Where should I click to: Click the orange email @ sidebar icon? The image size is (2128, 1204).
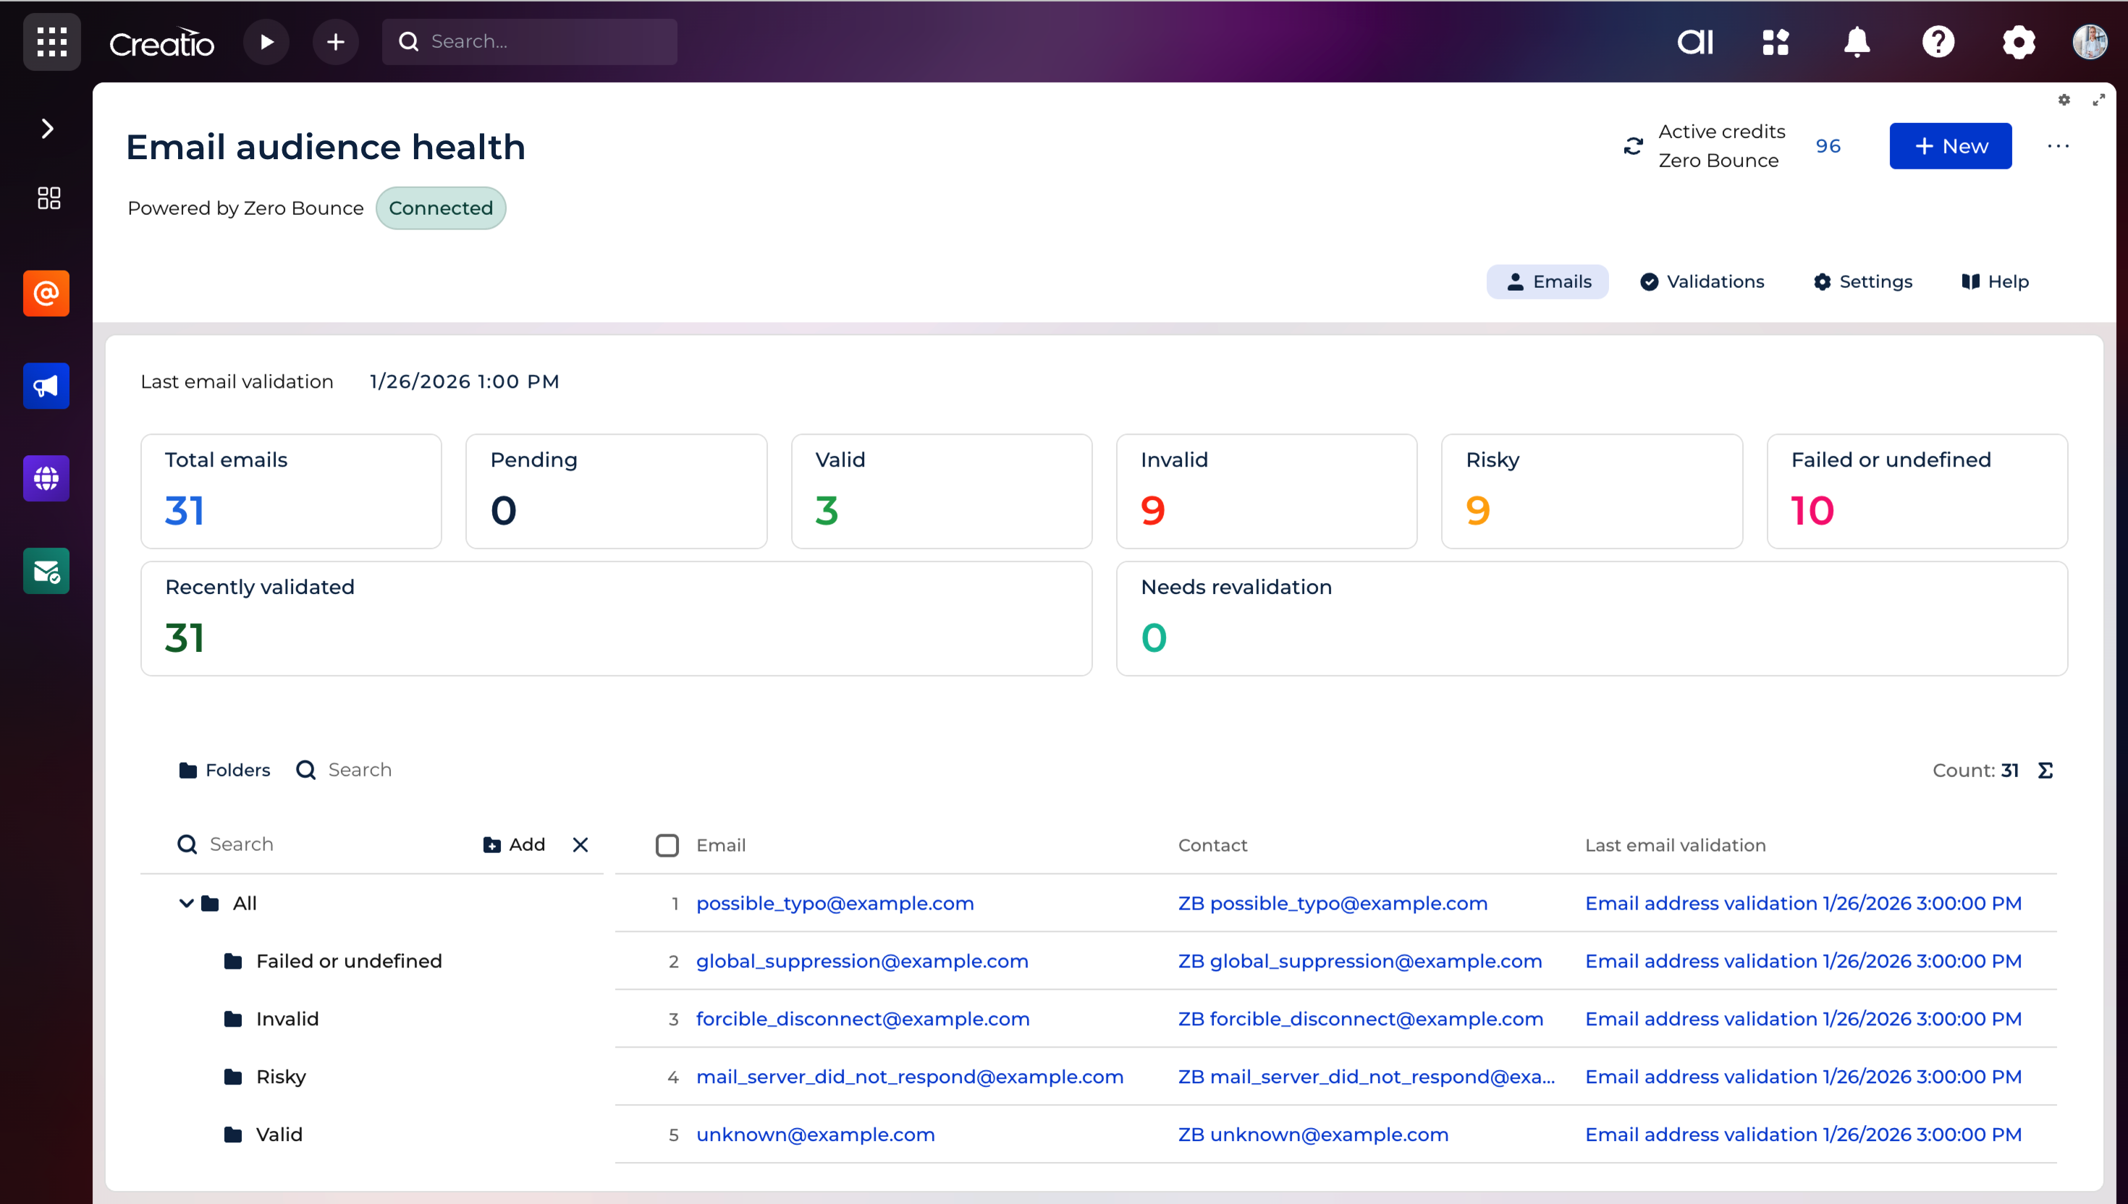(x=46, y=294)
